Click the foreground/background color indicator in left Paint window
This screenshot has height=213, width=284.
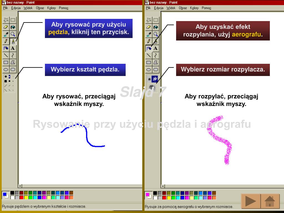coord(6,195)
